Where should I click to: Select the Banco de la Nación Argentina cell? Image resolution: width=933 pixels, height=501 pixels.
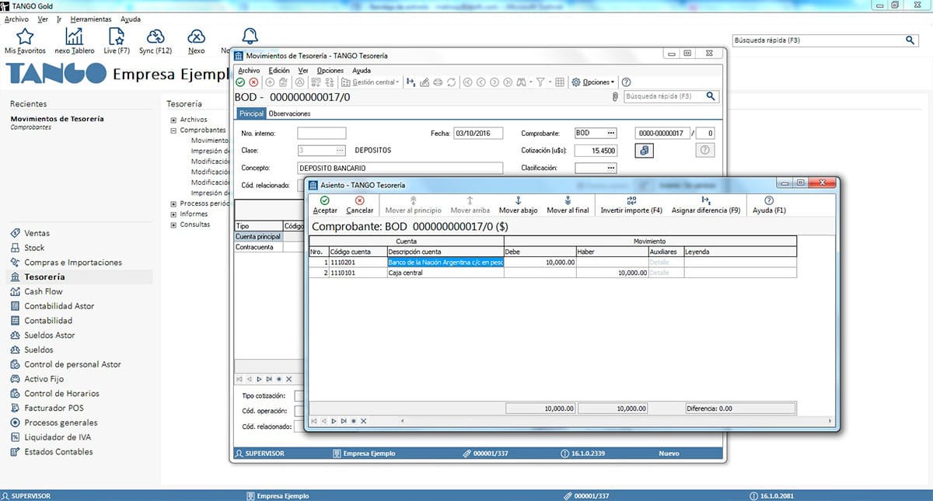(x=445, y=263)
